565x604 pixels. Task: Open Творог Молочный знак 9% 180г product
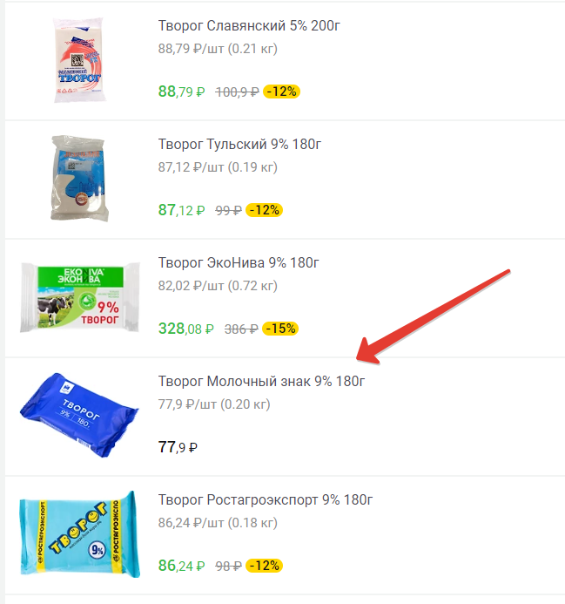(x=261, y=382)
